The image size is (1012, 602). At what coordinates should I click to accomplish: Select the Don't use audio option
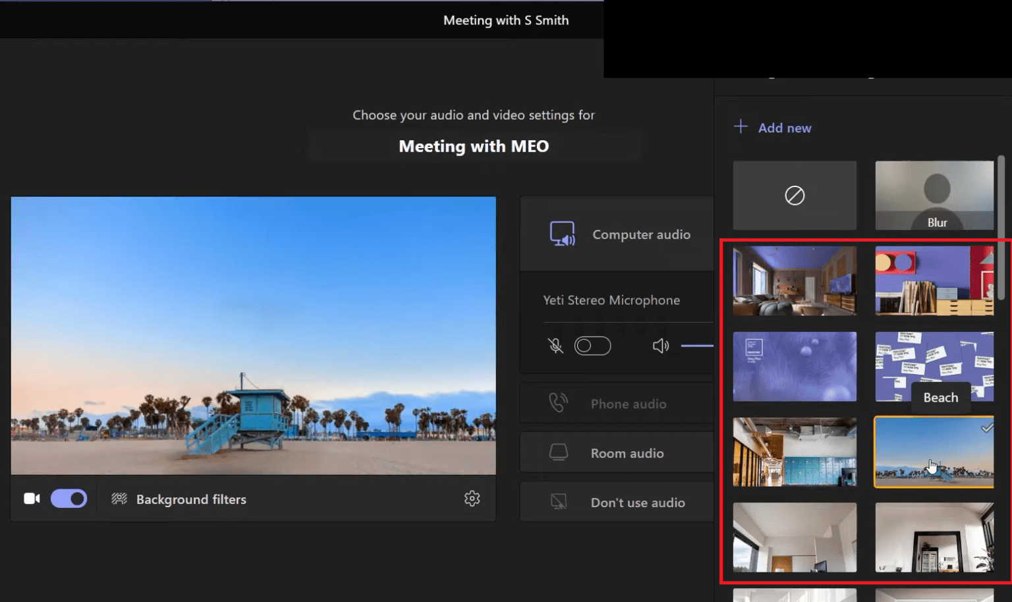tap(637, 501)
